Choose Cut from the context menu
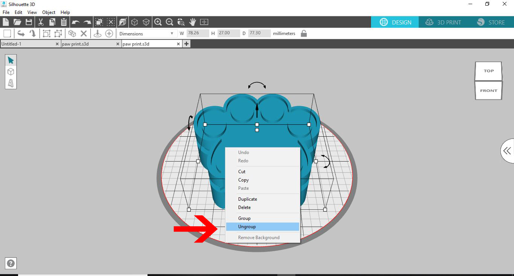Image resolution: width=514 pixels, height=276 pixels. [262, 172]
